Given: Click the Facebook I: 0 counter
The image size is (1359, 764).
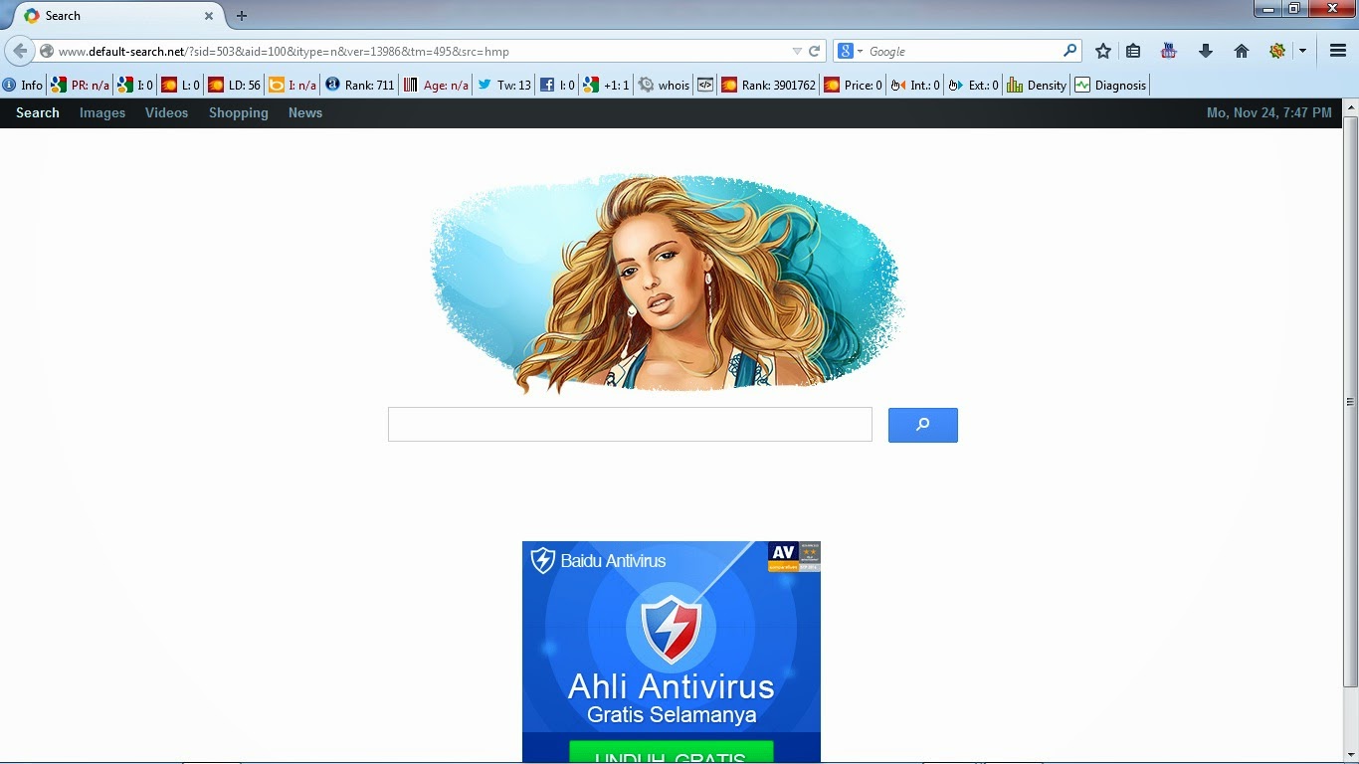Looking at the screenshot, I should tap(557, 86).
